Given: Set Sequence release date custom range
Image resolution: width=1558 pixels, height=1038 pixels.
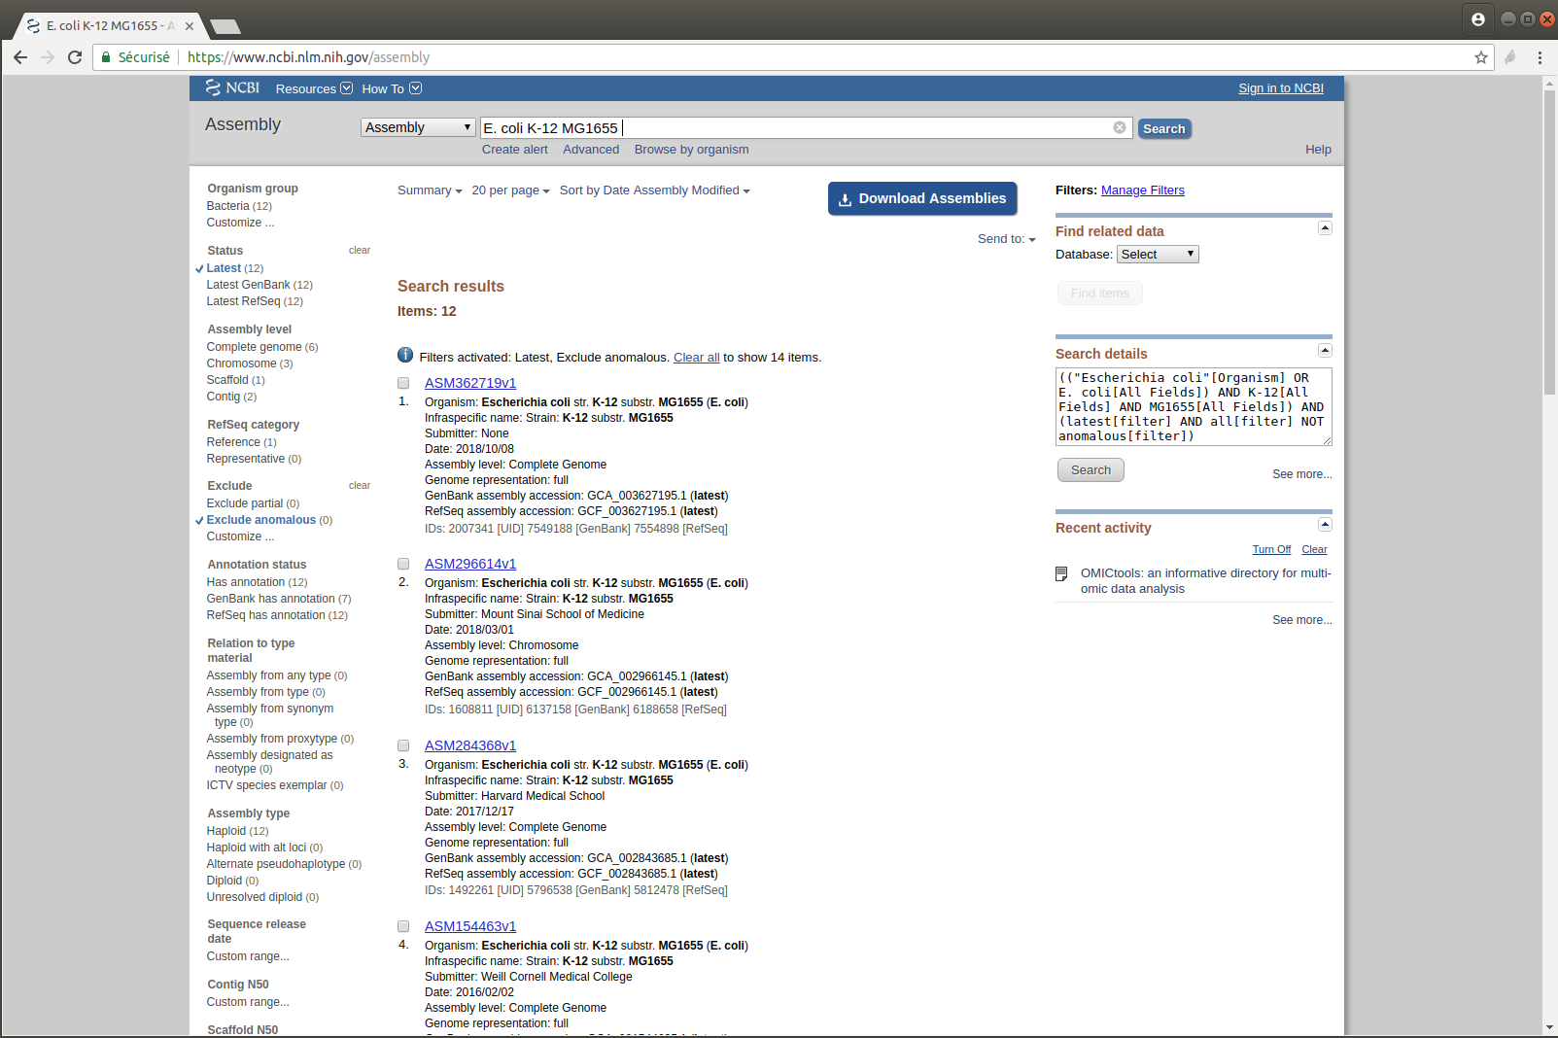Looking at the screenshot, I should 248,956.
